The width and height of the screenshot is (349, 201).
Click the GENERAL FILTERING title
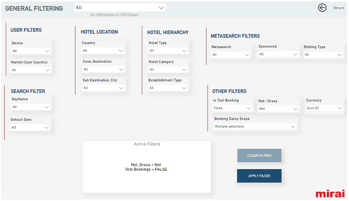point(34,8)
